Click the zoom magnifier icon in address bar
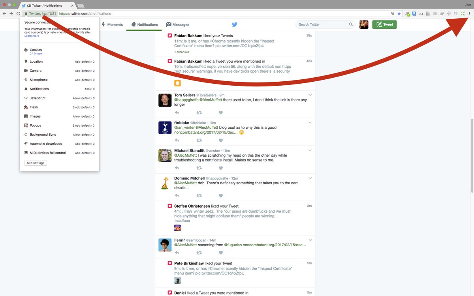 tap(393, 13)
